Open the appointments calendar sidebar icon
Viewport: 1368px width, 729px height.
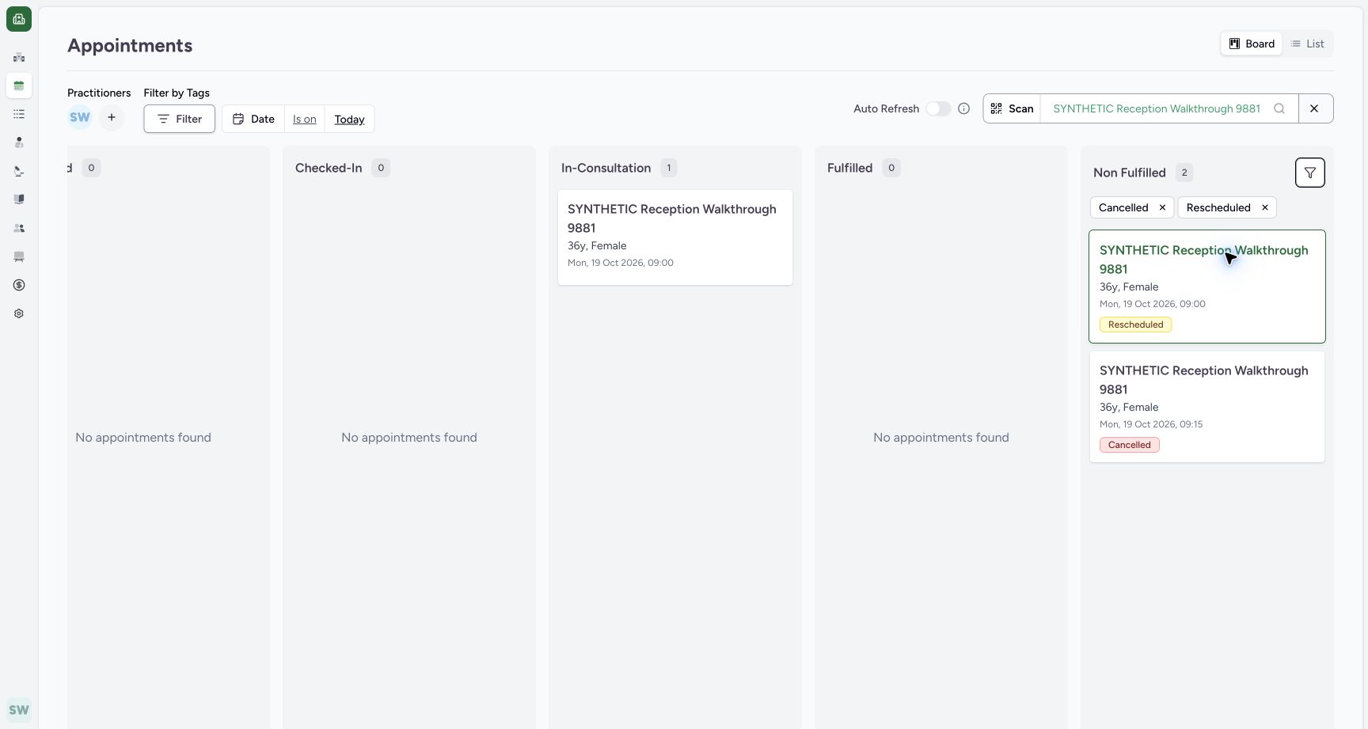[19, 85]
